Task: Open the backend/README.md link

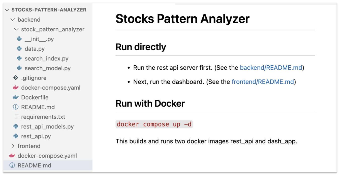Action: tap(270, 67)
